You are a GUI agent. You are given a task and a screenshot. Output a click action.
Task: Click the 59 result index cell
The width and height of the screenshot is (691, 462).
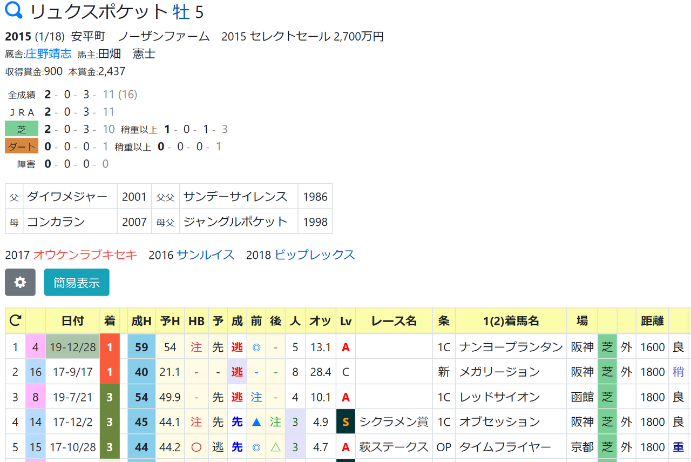141,347
